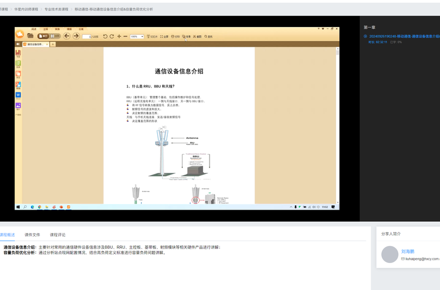Click the print (打印) toolbar button

pyautogui.click(x=175, y=36)
